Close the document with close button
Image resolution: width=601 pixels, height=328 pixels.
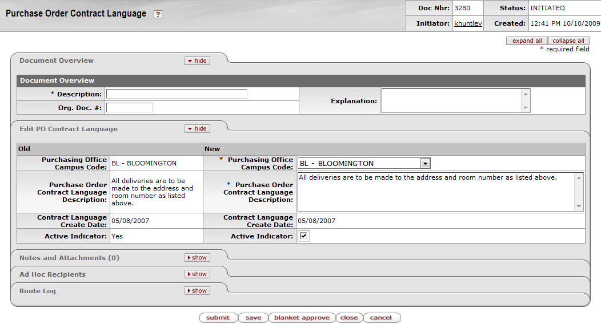tap(348, 318)
